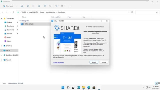
Task: Select This PC in the address bar
Action: [x=24, y=12]
